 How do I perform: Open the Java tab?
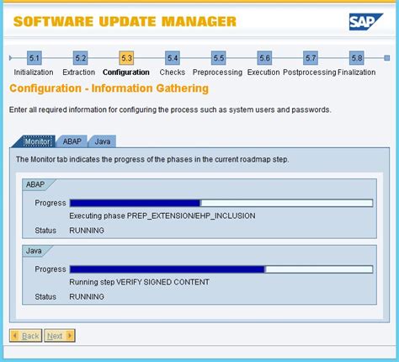tap(102, 141)
